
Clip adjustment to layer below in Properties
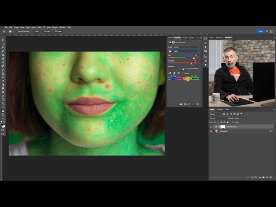coord(181,104)
